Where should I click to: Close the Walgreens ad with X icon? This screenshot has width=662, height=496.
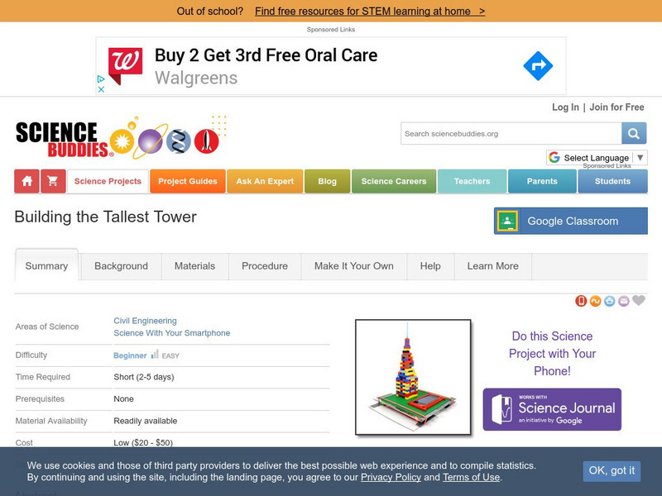click(x=101, y=89)
